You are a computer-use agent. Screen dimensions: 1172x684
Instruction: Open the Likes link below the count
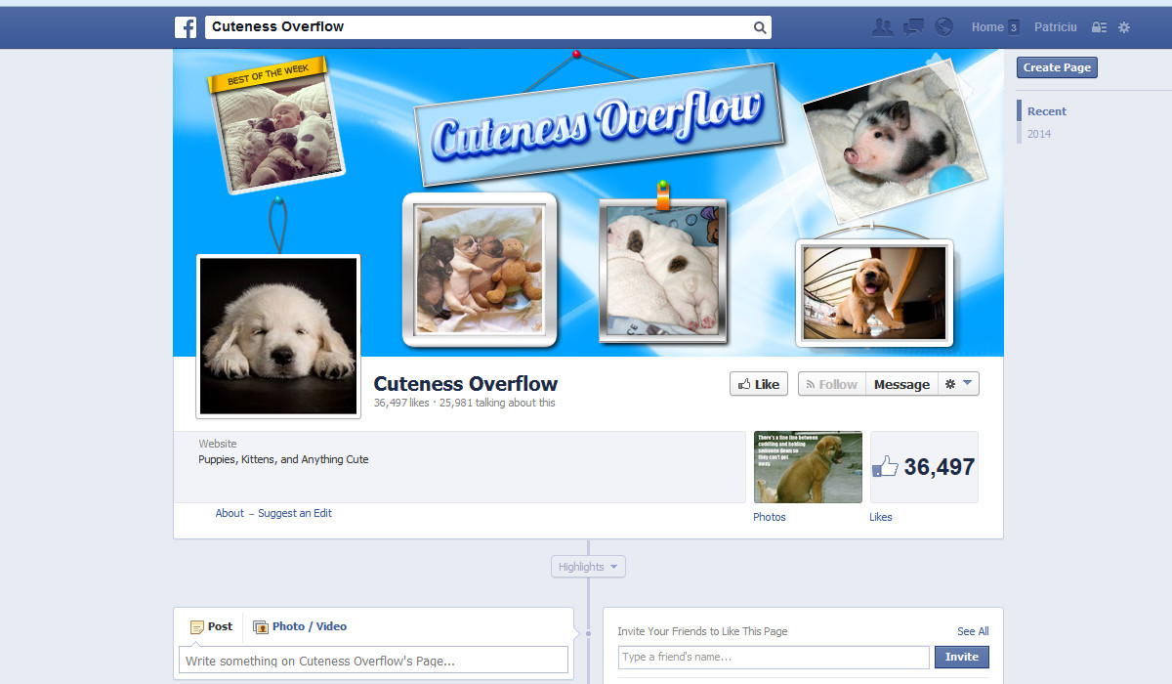pyautogui.click(x=881, y=517)
